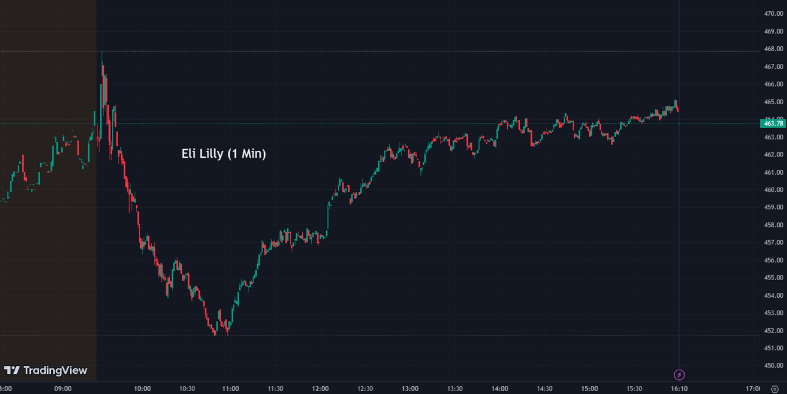This screenshot has width=787, height=394.
Task: Click the 459.00 price axis label
Action: click(772, 207)
